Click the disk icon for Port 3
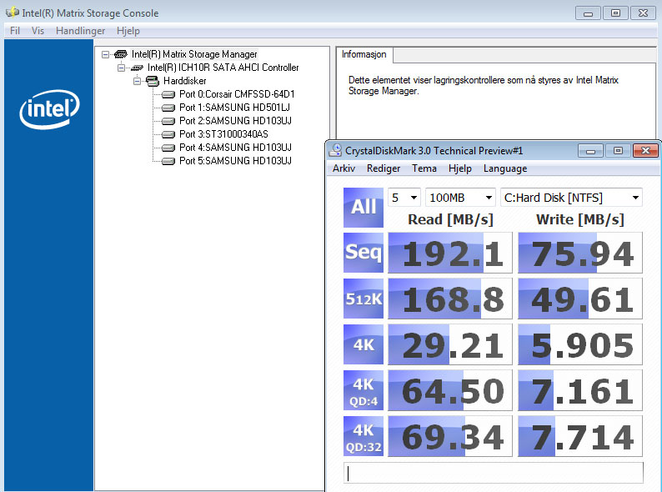 click(168, 134)
